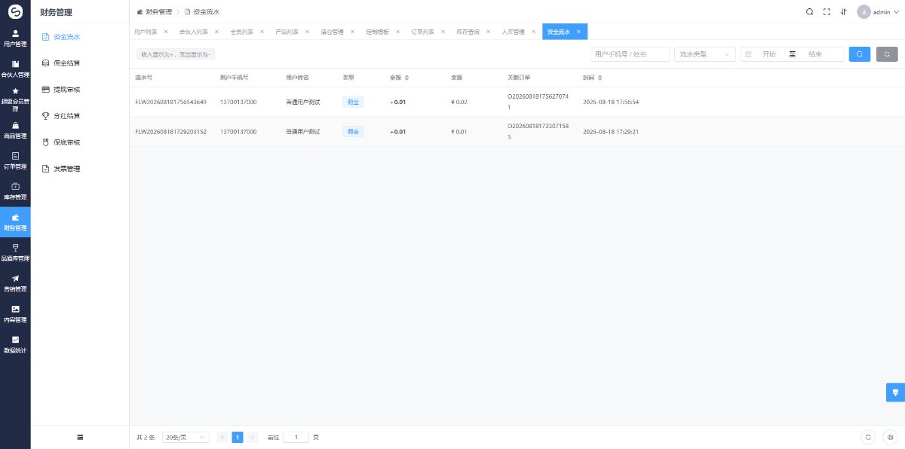The image size is (905, 449).
Task: Open 佣金结算 submenu item
Action: pos(80,63)
